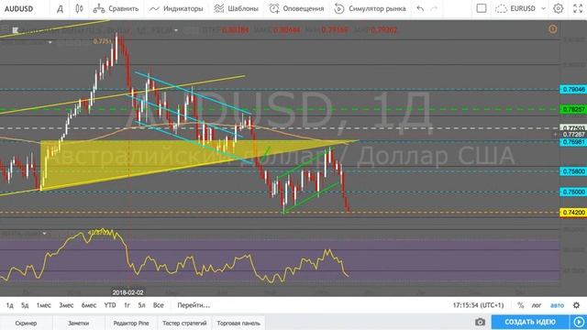
Task: Click the orange alert icon top right of chart
Action: point(552,29)
